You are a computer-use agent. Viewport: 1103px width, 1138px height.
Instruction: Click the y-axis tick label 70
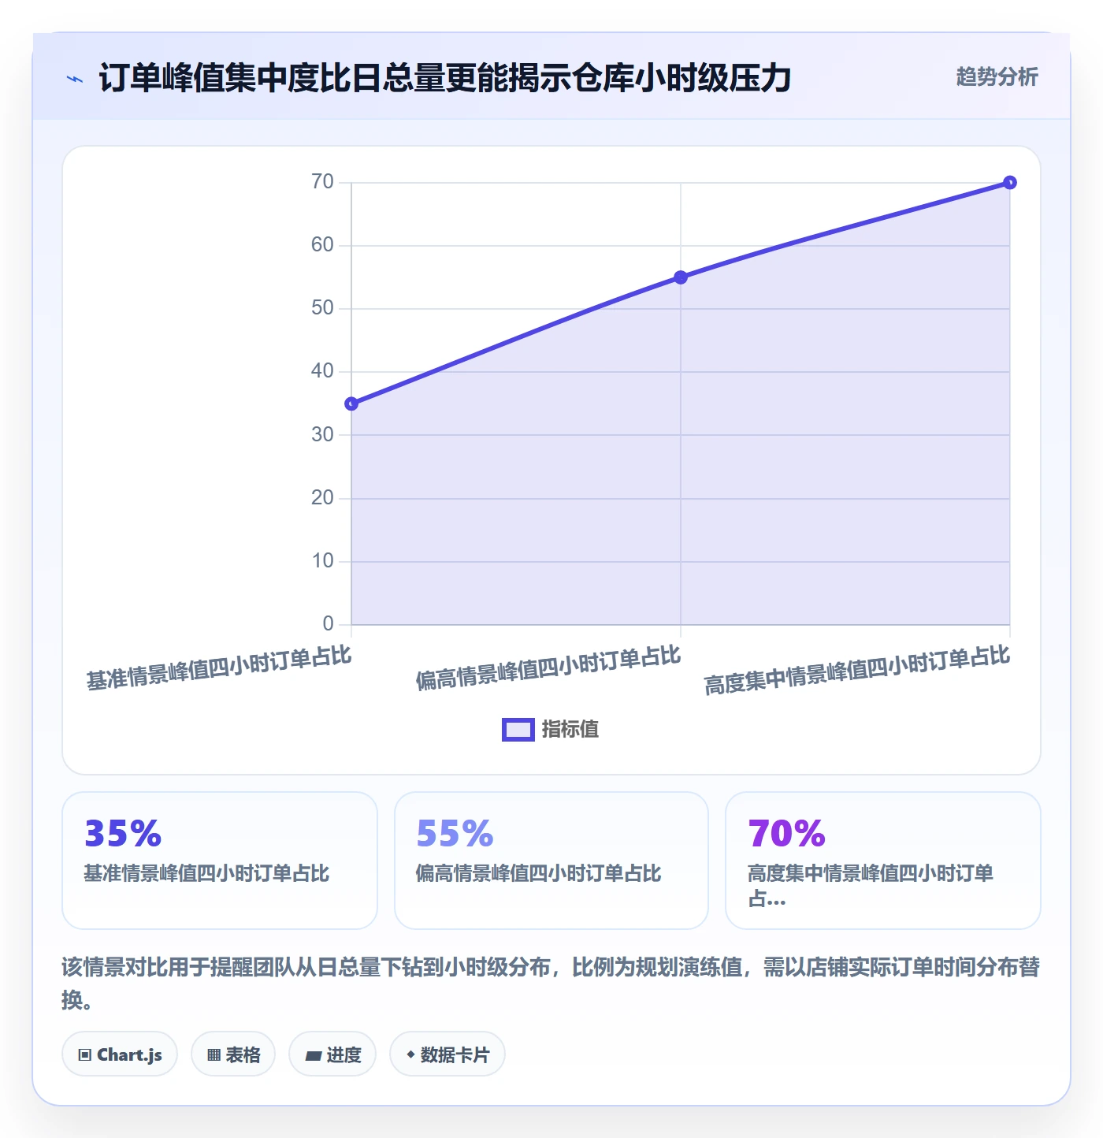tap(323, 182)
